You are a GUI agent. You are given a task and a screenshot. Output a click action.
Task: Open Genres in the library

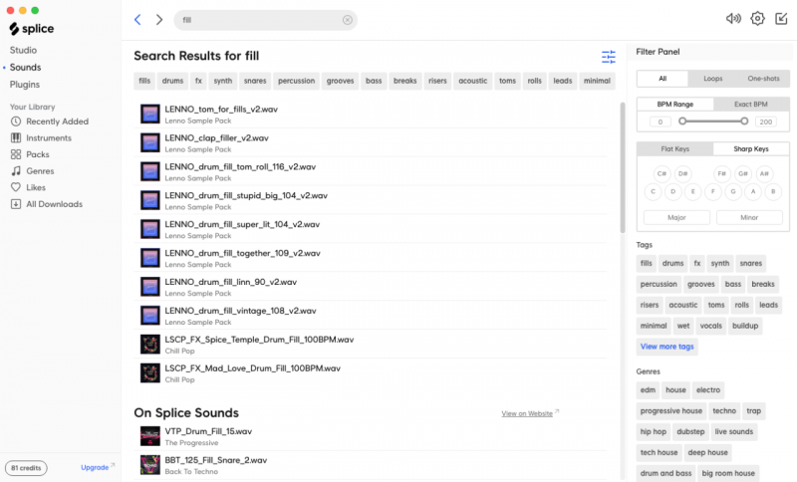[x=32, y=170]
